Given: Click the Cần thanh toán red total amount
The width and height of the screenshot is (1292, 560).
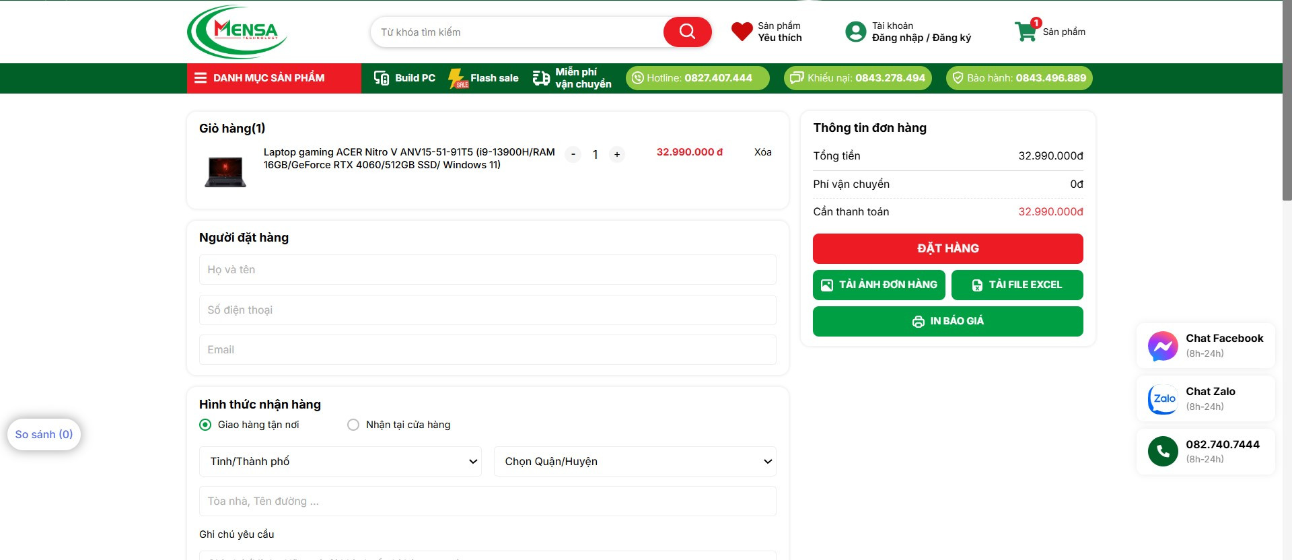Looking at the screenshot, I should point(1050,212).
